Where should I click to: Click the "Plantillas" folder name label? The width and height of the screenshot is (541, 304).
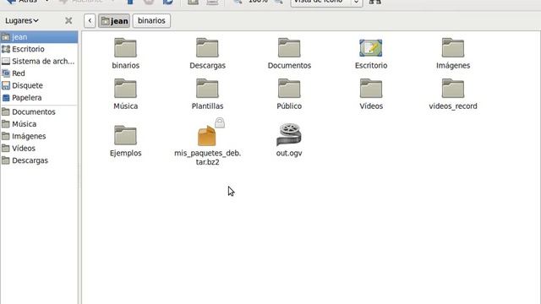coord(207,106)
